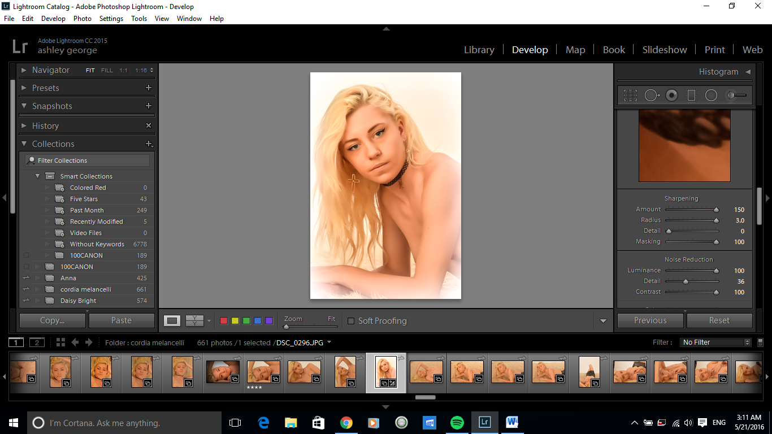Select the four-star rated filmstrip thumbnail
This screenshot has width=772, height=434.
[x=263, y=372]
